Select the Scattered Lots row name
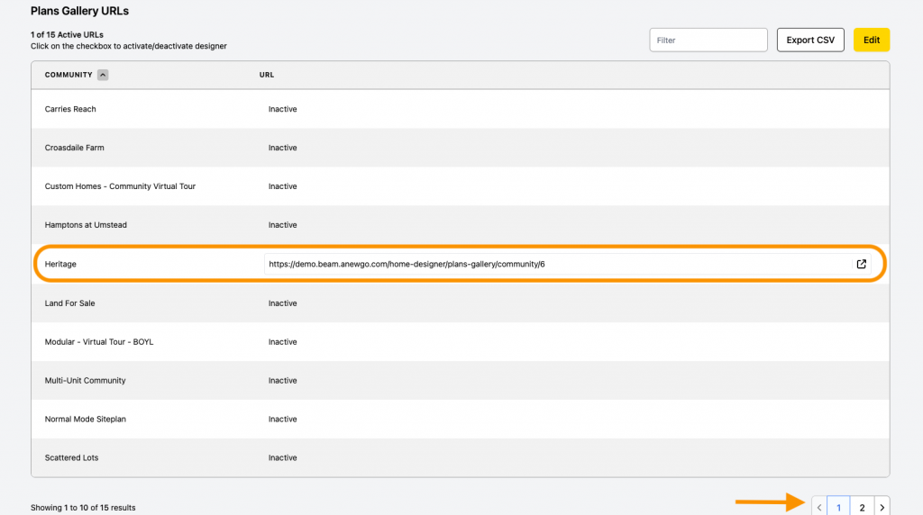923x515 pixels. click(71, 457)
